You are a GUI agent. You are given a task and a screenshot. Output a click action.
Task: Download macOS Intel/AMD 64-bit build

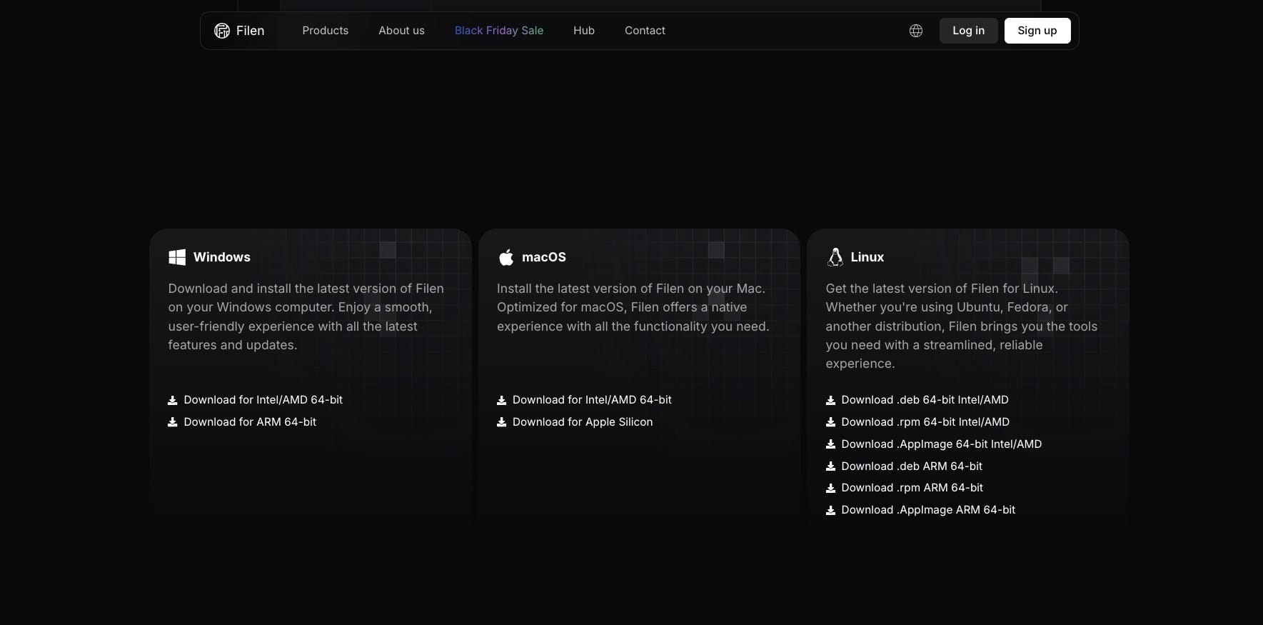[591, 400]
